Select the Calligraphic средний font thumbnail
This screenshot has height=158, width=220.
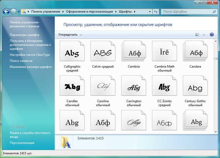coord(72,51)
